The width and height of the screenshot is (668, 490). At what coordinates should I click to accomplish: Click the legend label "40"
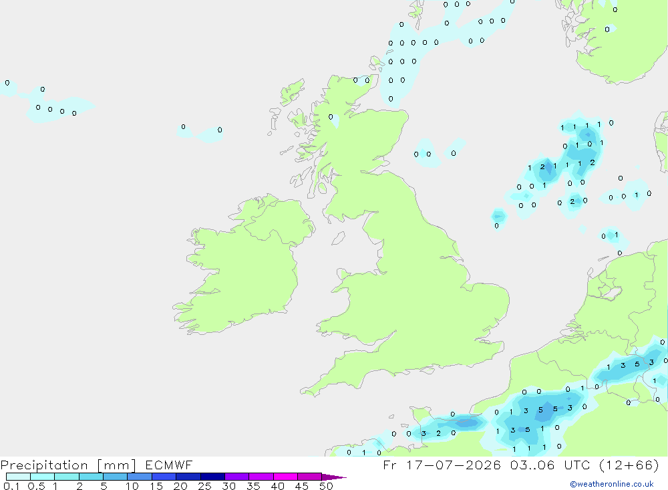(x=278, y=486)
